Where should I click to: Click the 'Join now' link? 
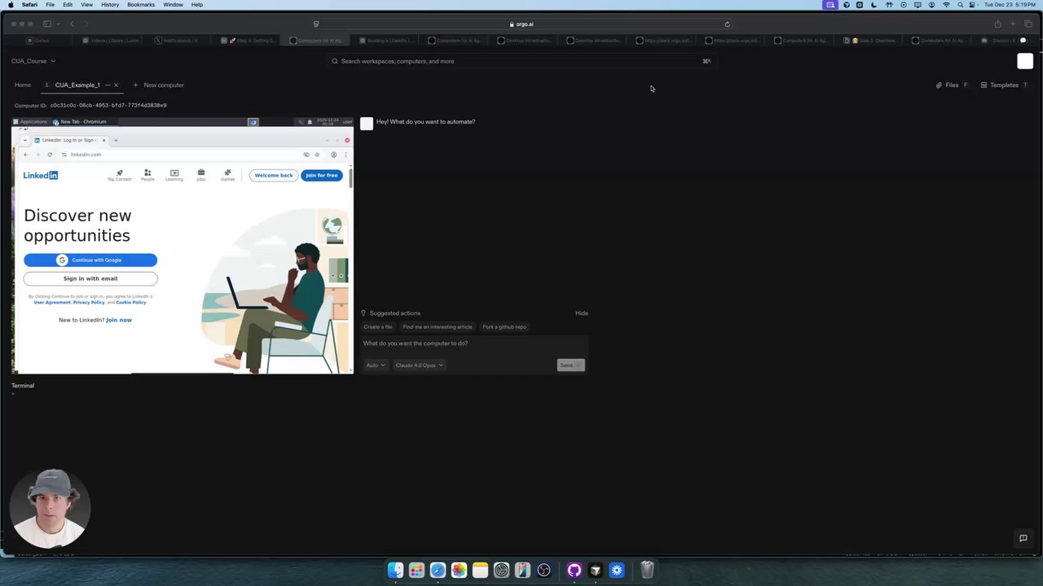tap(119, 320)
